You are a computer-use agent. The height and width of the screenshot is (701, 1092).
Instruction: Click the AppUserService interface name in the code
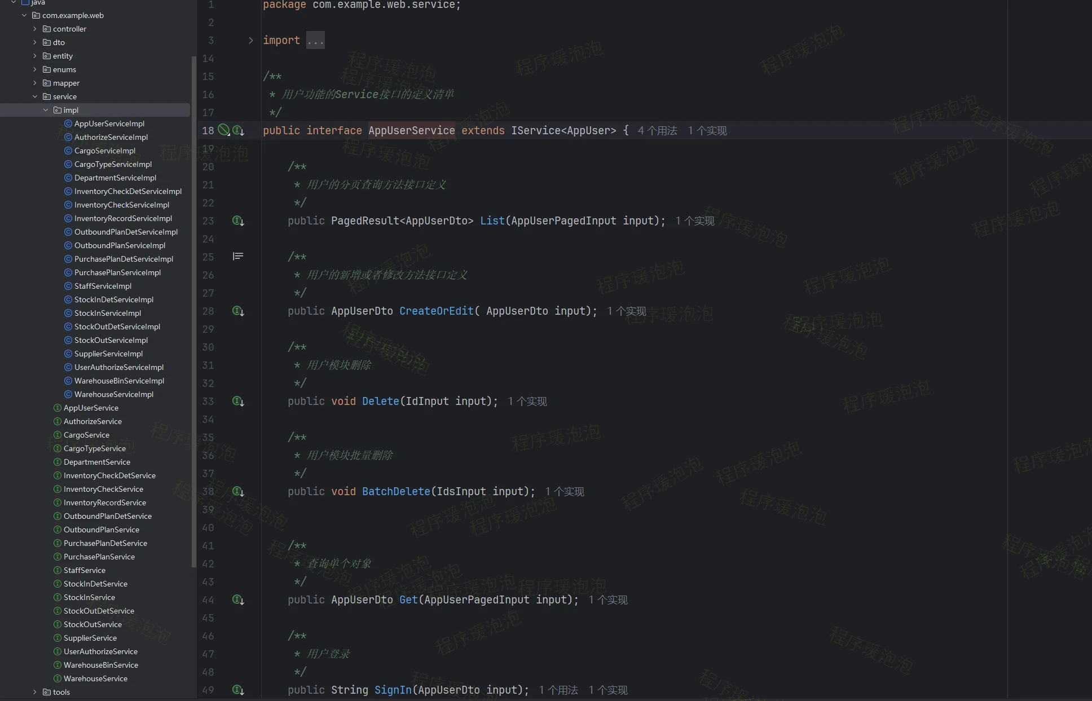(411, 131)
